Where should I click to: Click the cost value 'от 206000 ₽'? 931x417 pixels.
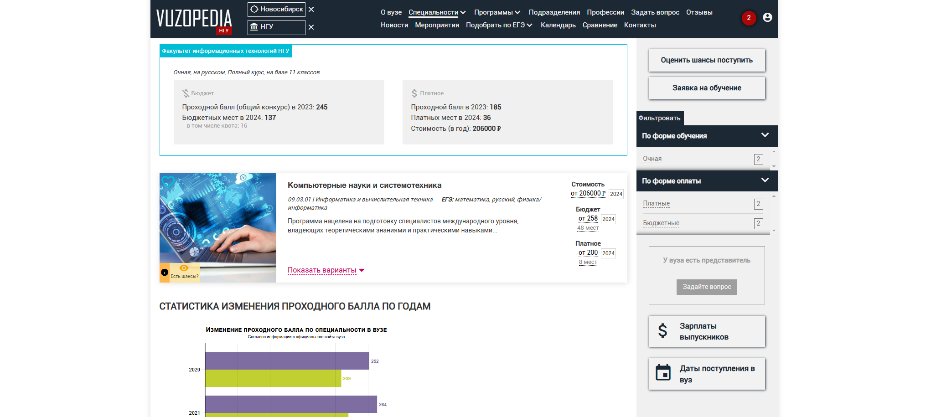pos(588,193)
